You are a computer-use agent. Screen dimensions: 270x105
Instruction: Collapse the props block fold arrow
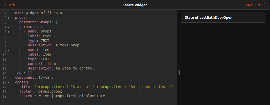pyautogui.click(x=8, y=18)
